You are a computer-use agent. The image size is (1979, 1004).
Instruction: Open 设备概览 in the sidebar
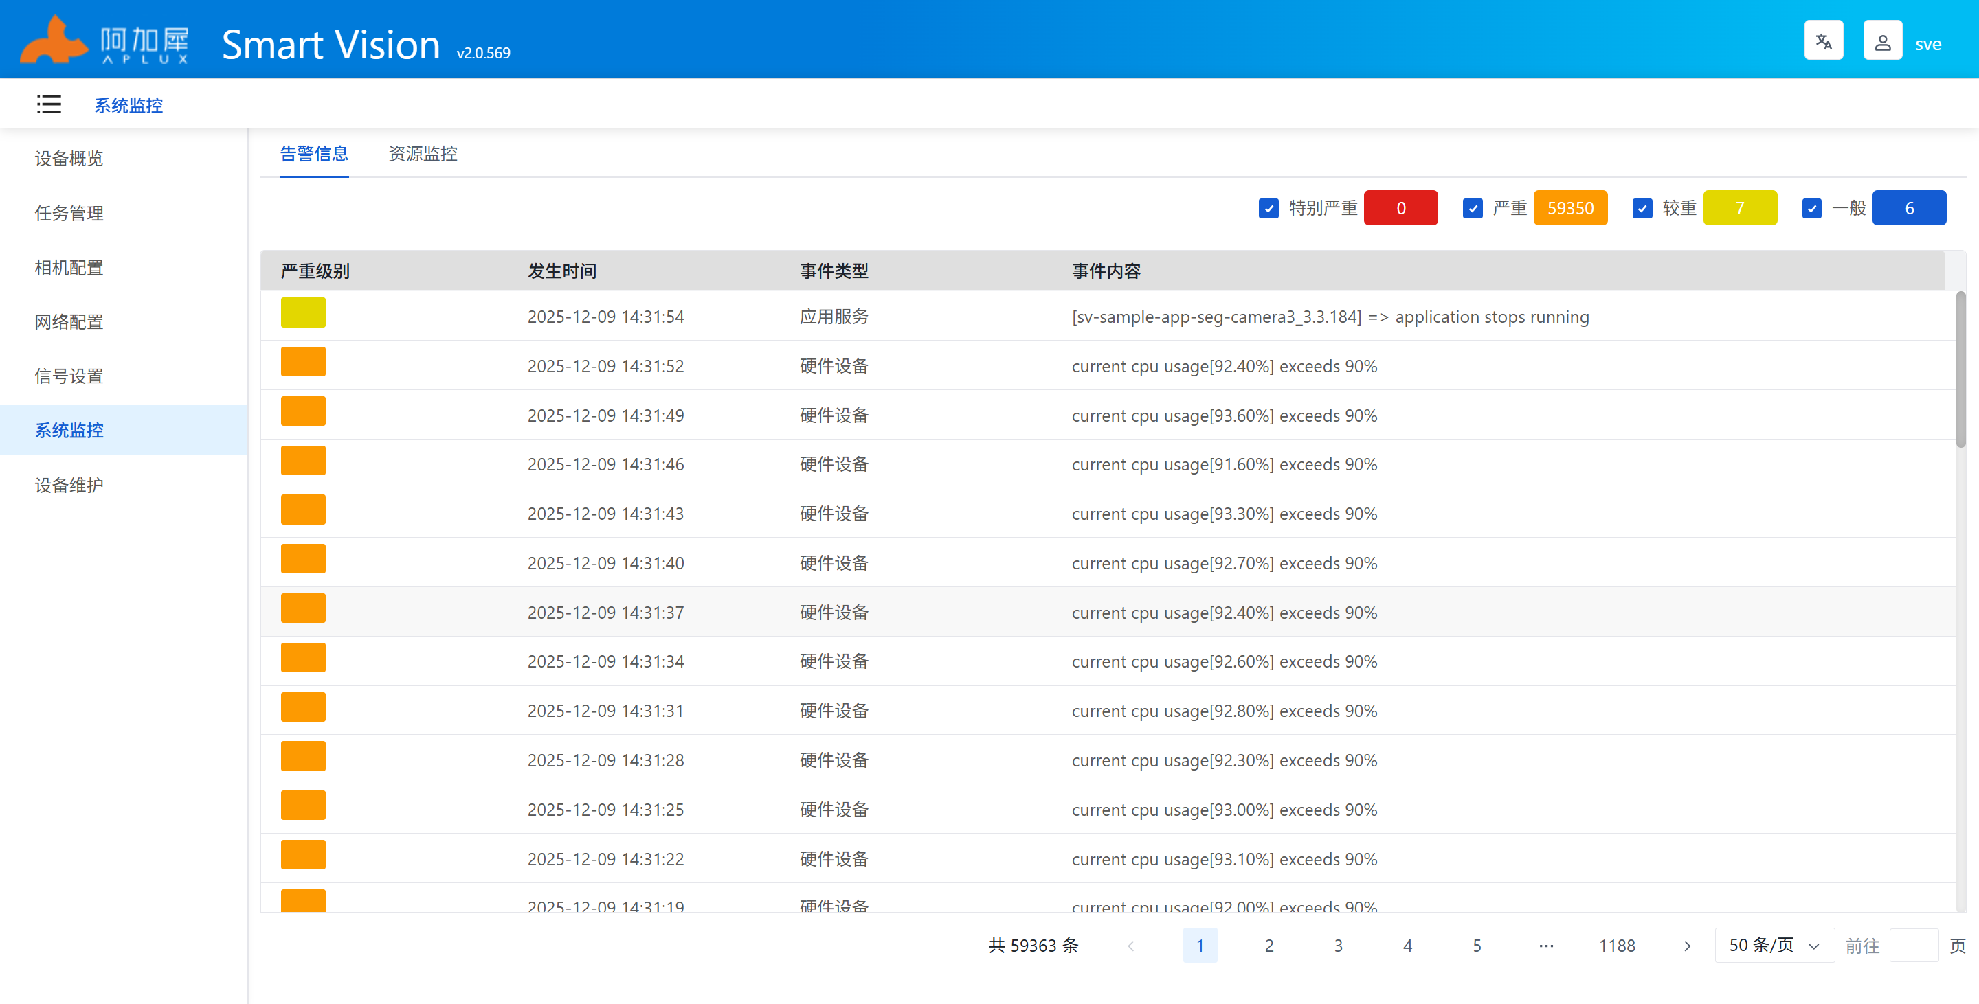point(69,158)
